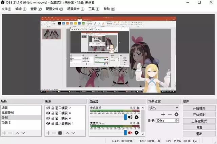Mute the 台式音响 speaker icon
Screen dimensions: 217x144
[x=130, y=117]
